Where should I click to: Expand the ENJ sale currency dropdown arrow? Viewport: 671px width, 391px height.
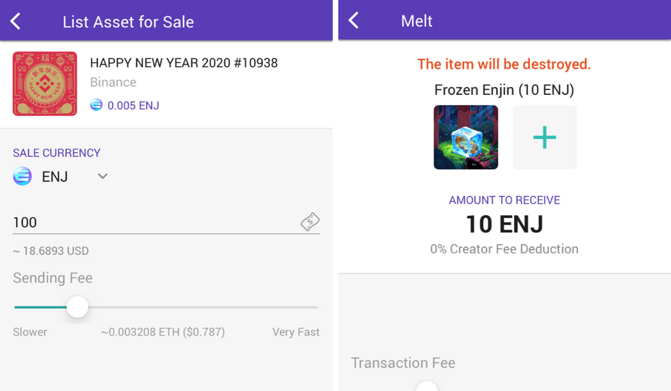pos(102,177)
